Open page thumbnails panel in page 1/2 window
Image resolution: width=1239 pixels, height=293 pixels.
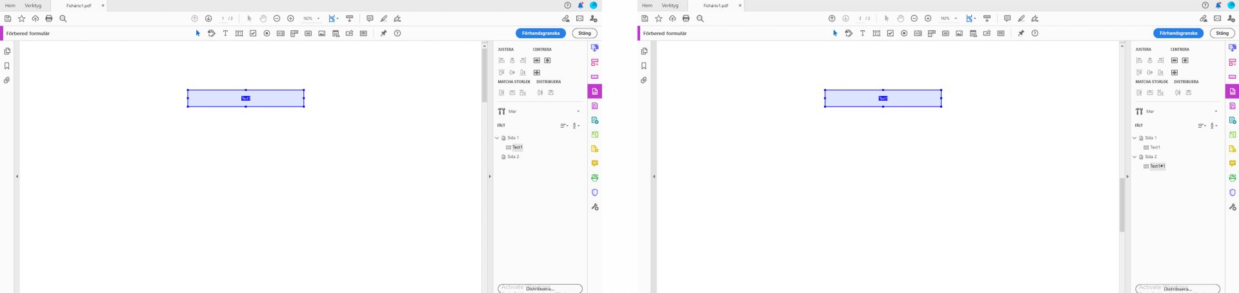[x=7, y=51]
